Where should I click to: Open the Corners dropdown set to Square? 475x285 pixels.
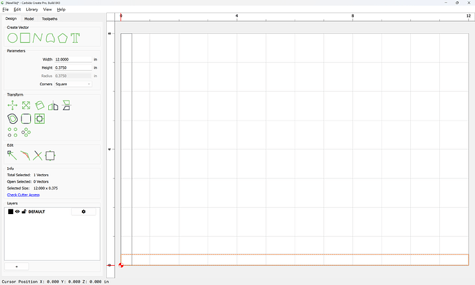tap(73, 84)
